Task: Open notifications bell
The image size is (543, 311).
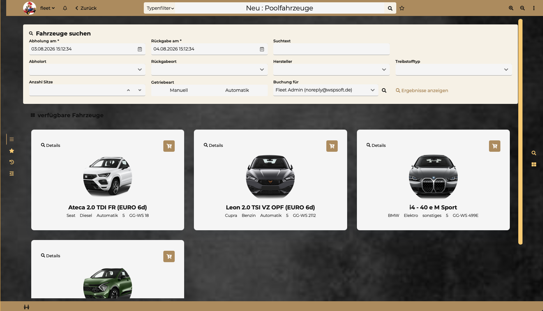Action: tap(65, 8)
